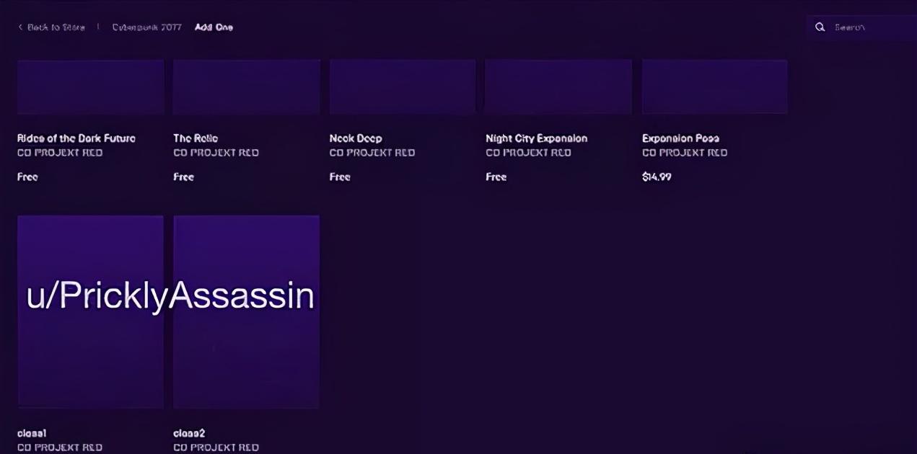Click CD PROJEKT RED under Rides of the Dark Future
The width and height of the screenshot is (917, 454).
point(60,153)
